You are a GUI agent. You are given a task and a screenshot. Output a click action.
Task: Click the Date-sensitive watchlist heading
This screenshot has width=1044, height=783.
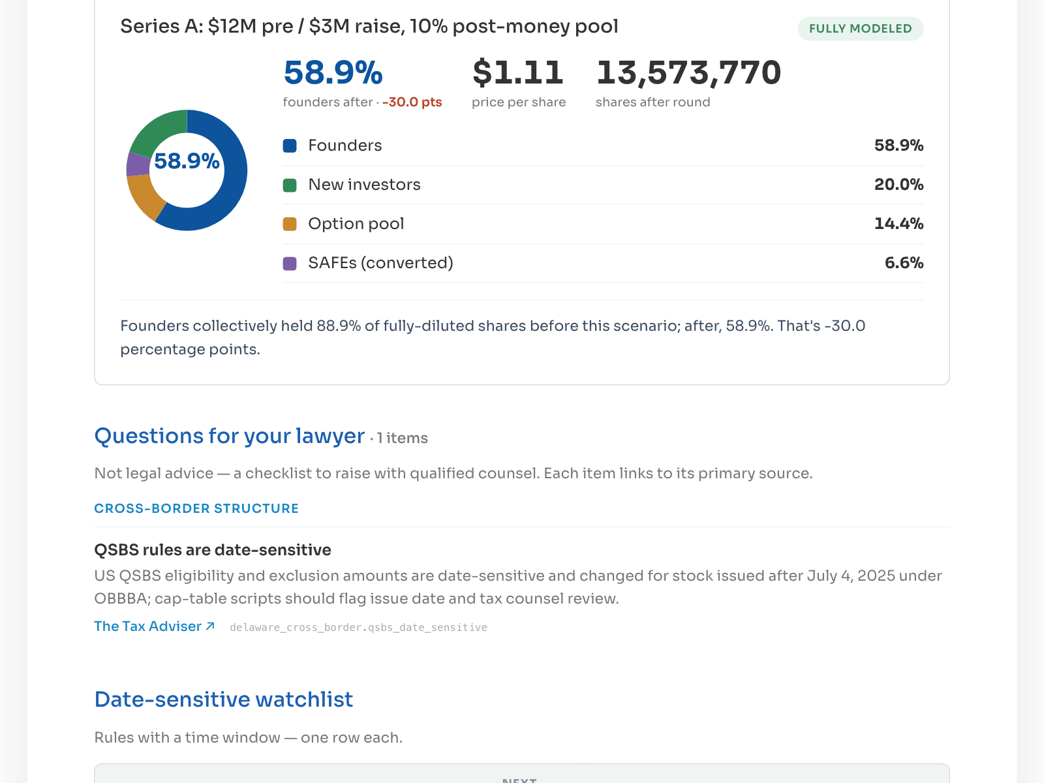(x=224, y=699)
